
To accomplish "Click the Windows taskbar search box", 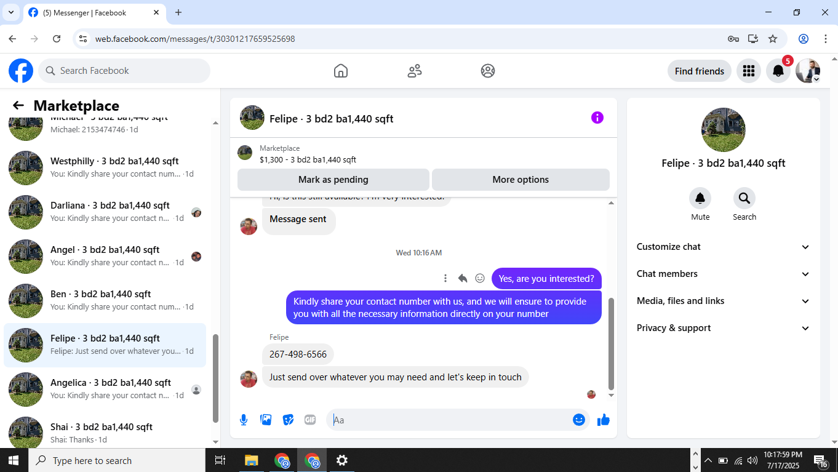I will click(x=116, y=460).
